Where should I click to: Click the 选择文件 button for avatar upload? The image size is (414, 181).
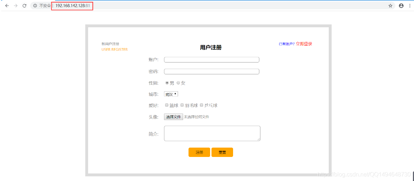click(173, 117)
